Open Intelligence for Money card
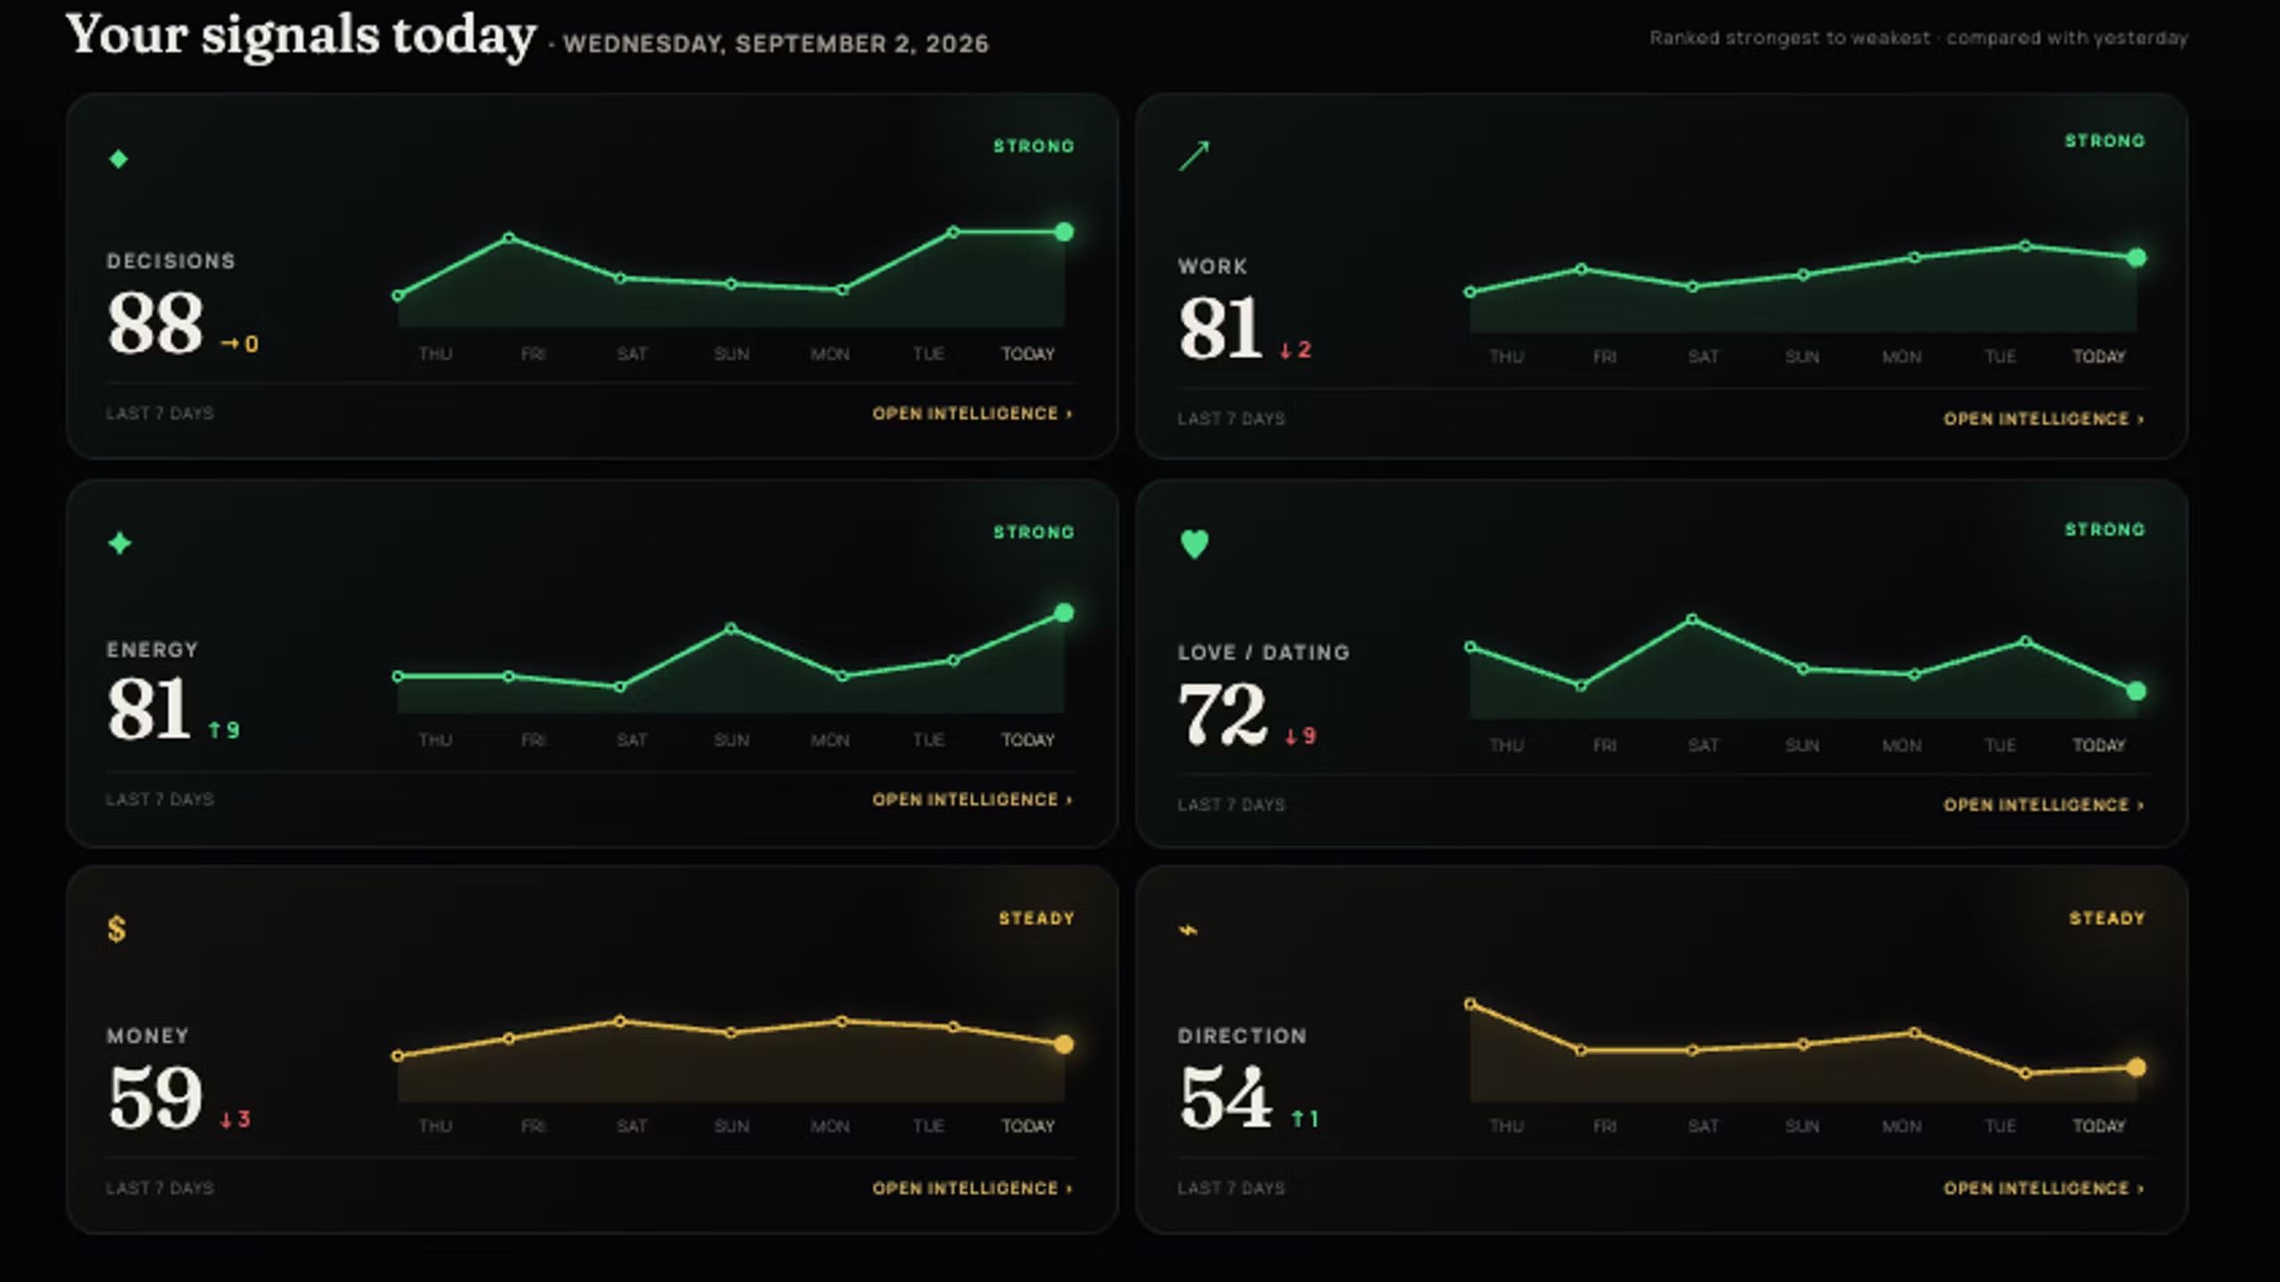The width and height of the screenshot is (2280, 1282). pos(973,1188)
